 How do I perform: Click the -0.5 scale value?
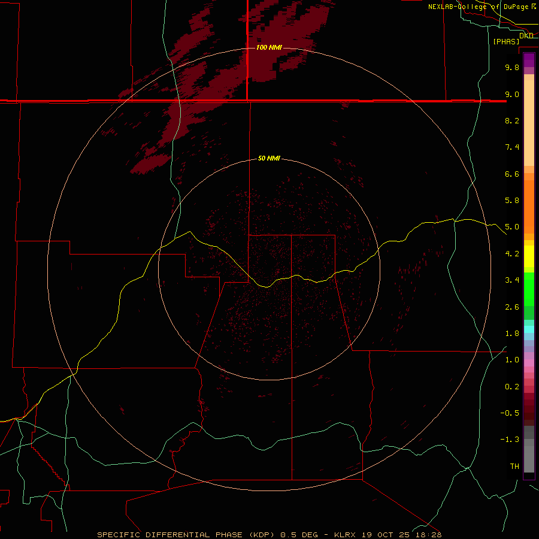point(510,413)
